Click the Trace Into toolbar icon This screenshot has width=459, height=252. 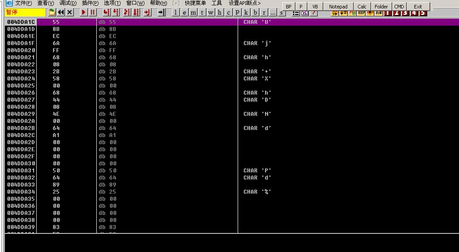[x=127, y=12]
